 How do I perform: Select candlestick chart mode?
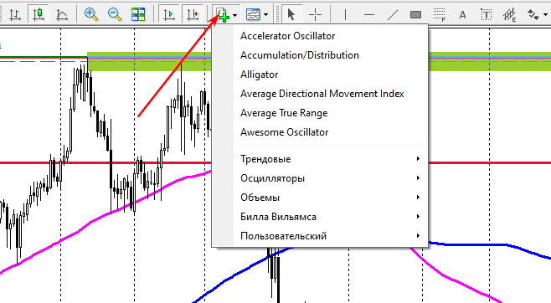pos(39,14)
